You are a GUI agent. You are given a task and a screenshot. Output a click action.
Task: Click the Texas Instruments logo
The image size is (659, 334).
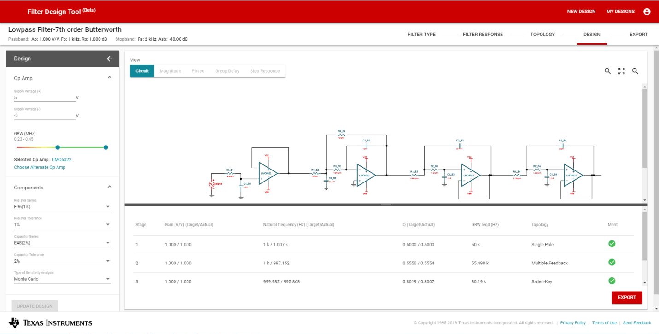pos(51,322)
